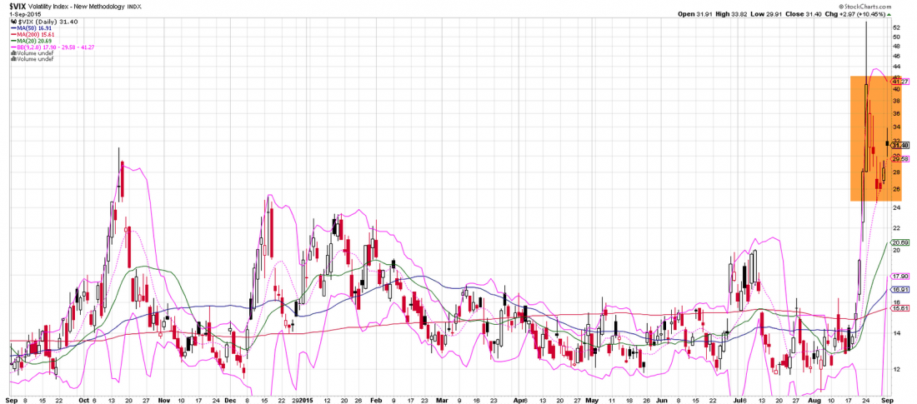The width and height of the screenshot is (917, 404).
Task: Click the candlestick icon beside $VIX (Daily)
Action: tap(13, 21)
